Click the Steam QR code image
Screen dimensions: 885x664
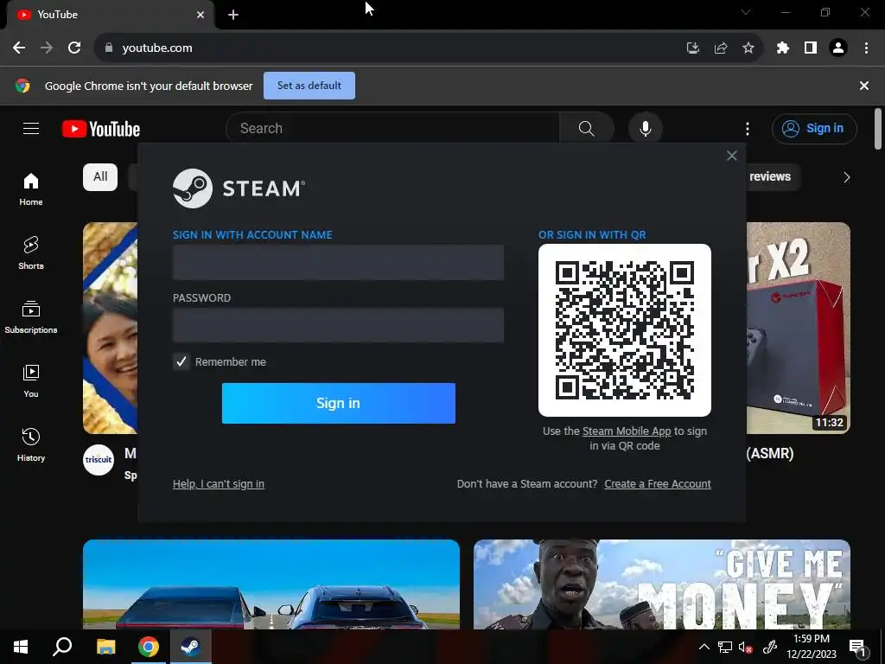tap(625, 330)
